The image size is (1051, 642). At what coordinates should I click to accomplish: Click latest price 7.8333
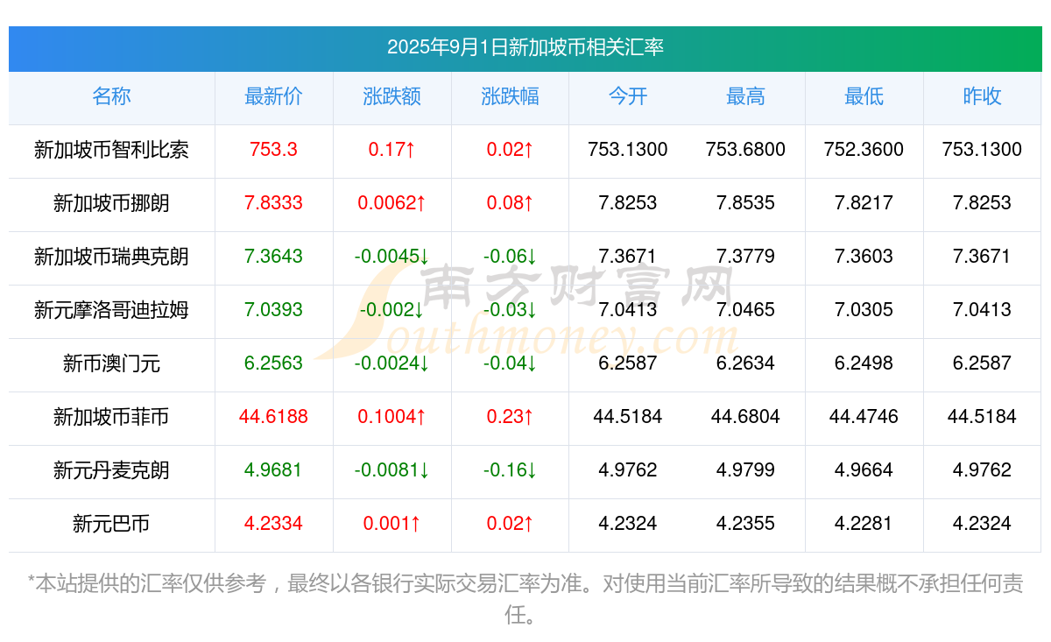point(273,203)
